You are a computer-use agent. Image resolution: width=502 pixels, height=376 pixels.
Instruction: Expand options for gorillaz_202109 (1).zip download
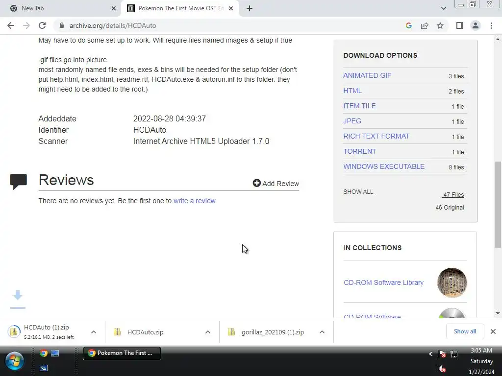click(x=322, y=332)
